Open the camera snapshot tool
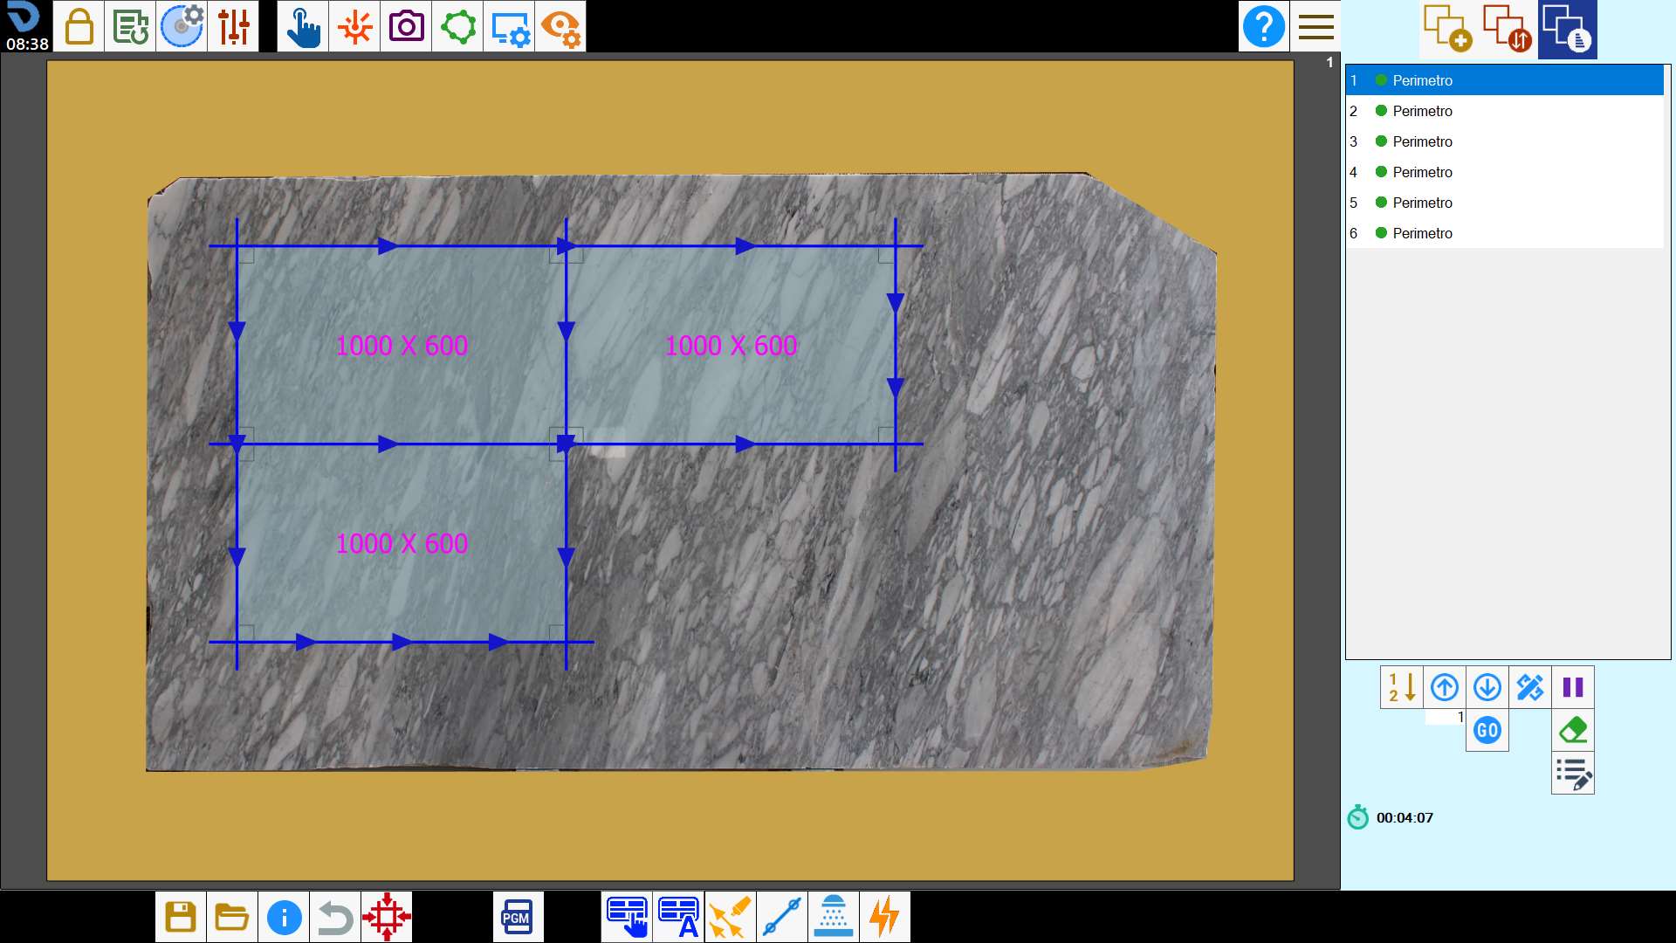 click(406, 26)
